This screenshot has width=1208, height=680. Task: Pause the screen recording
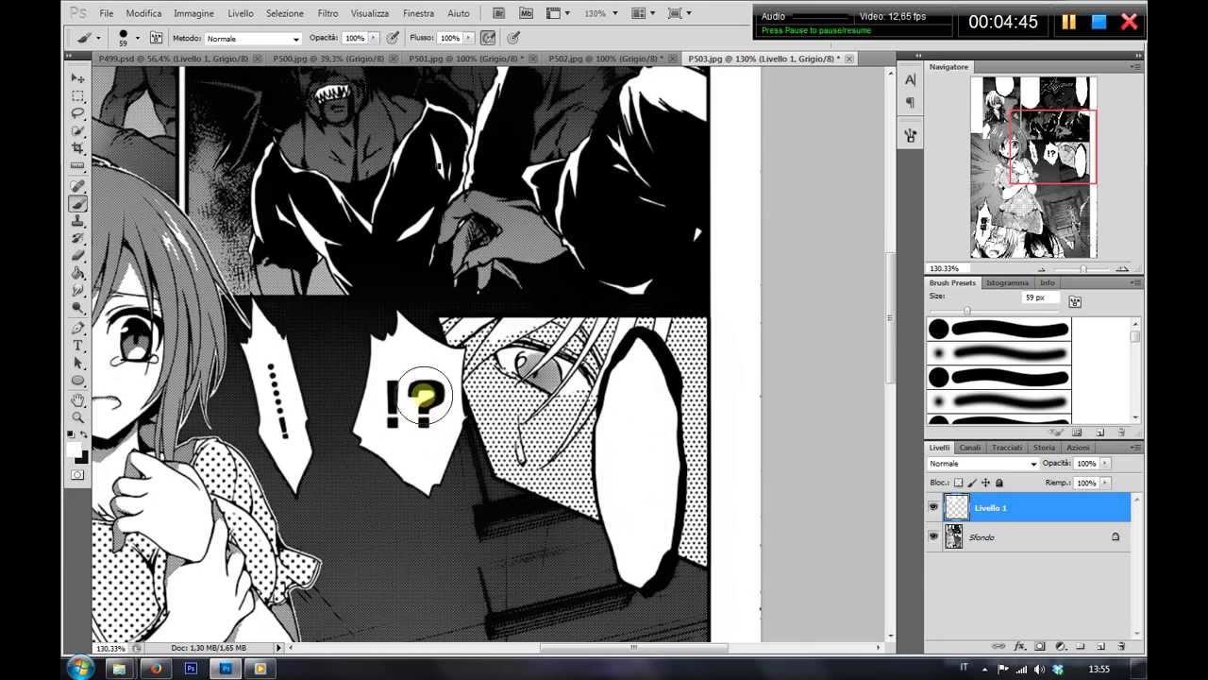[1068, 22]
